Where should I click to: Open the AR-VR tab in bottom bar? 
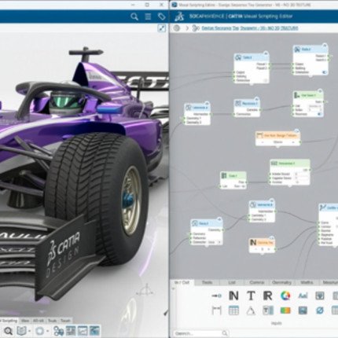[39, 321]
